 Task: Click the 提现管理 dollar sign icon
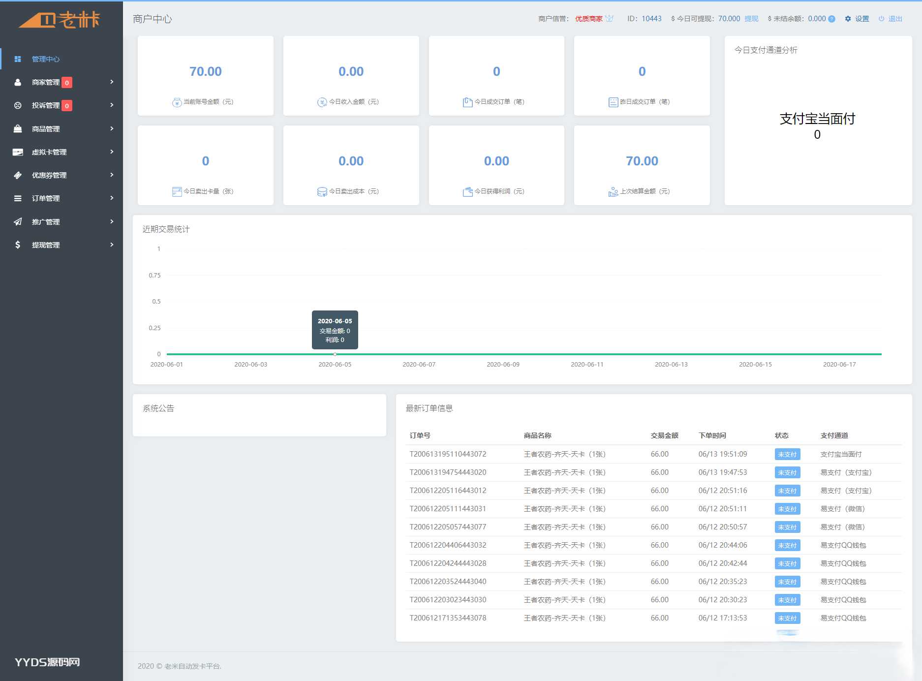click(x=18, y=245)
